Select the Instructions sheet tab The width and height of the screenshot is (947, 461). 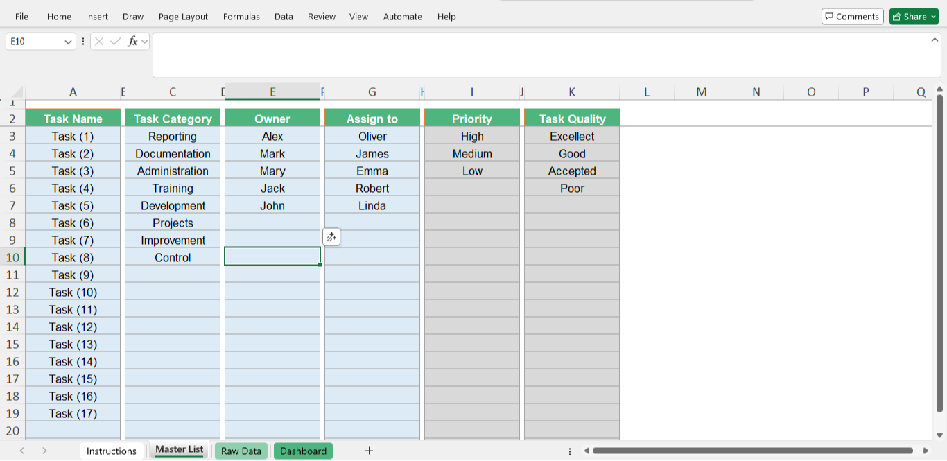tap(112, 451)
